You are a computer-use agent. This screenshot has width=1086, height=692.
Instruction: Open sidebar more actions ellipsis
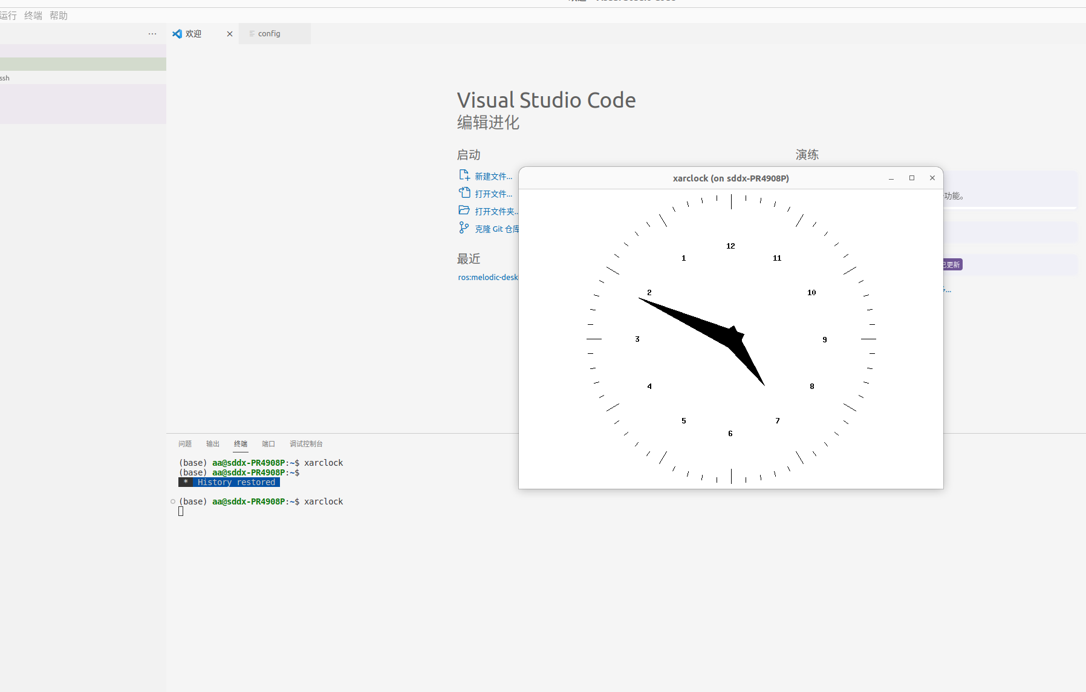click(152, 34)
